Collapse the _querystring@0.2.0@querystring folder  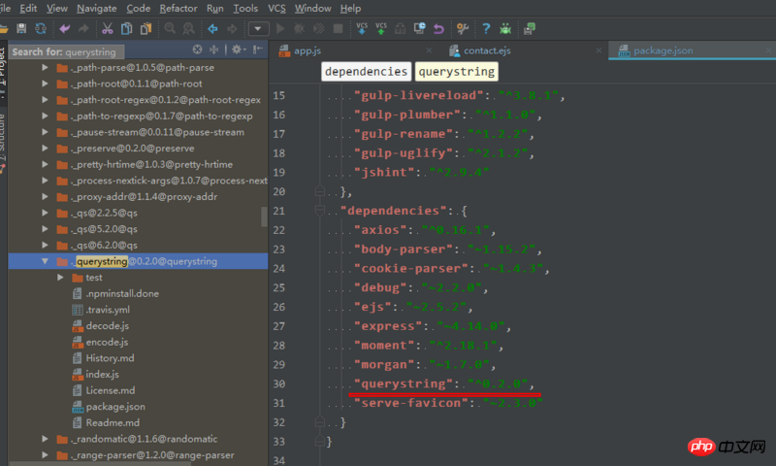pos(45,261)
